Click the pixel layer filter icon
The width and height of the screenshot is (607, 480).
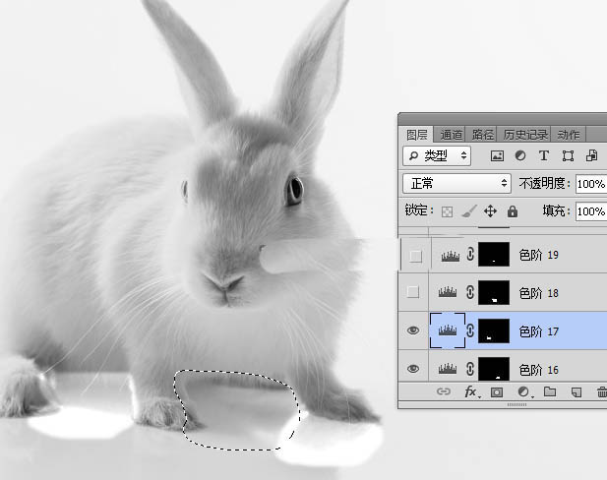pyautogui.click(x=497, y=156)
